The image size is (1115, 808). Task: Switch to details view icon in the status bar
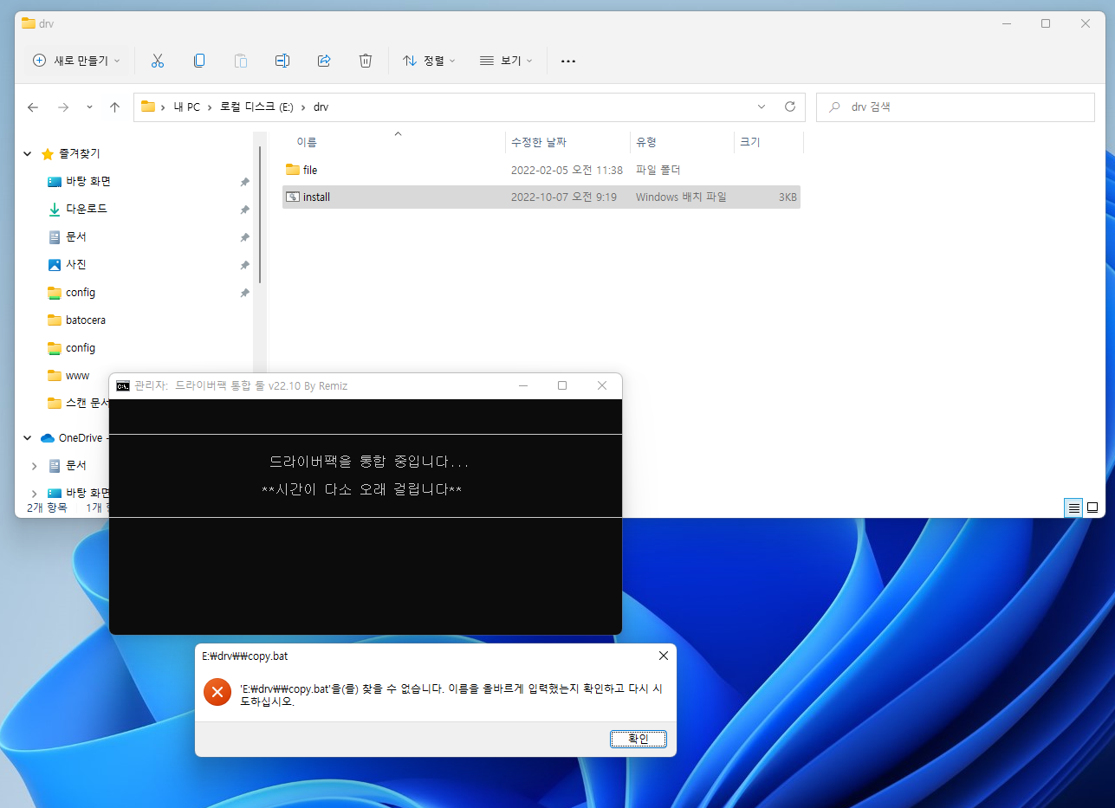coord(1073,507)
